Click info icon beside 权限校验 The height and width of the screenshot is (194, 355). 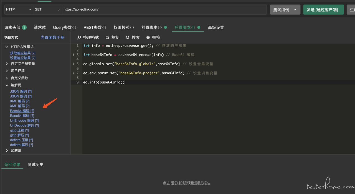132,28
